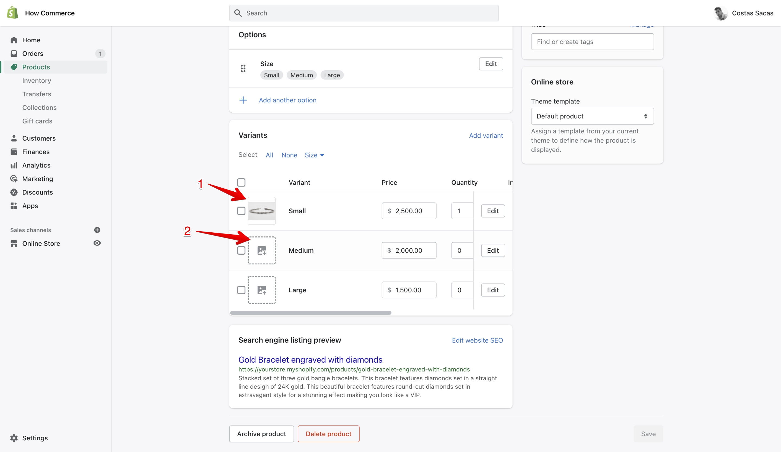Click the plus icon beside Add another option
This screenshot has width=781, height=452.
pos(243,100)
